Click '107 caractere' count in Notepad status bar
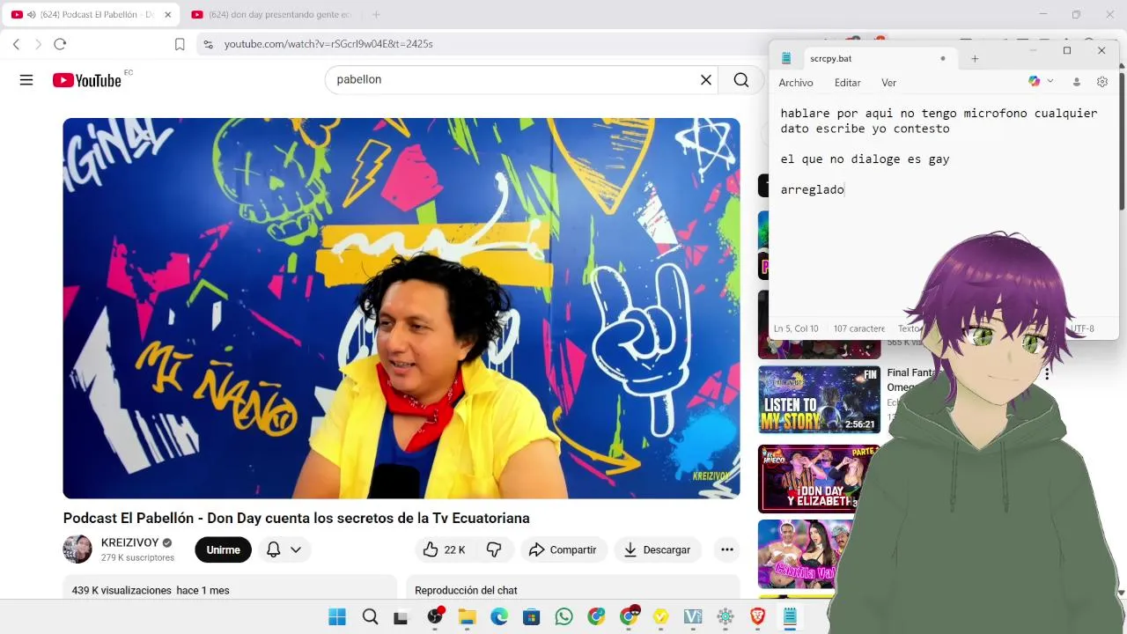This screenshot has height=634, width=1127. click(x=858, y=328)
